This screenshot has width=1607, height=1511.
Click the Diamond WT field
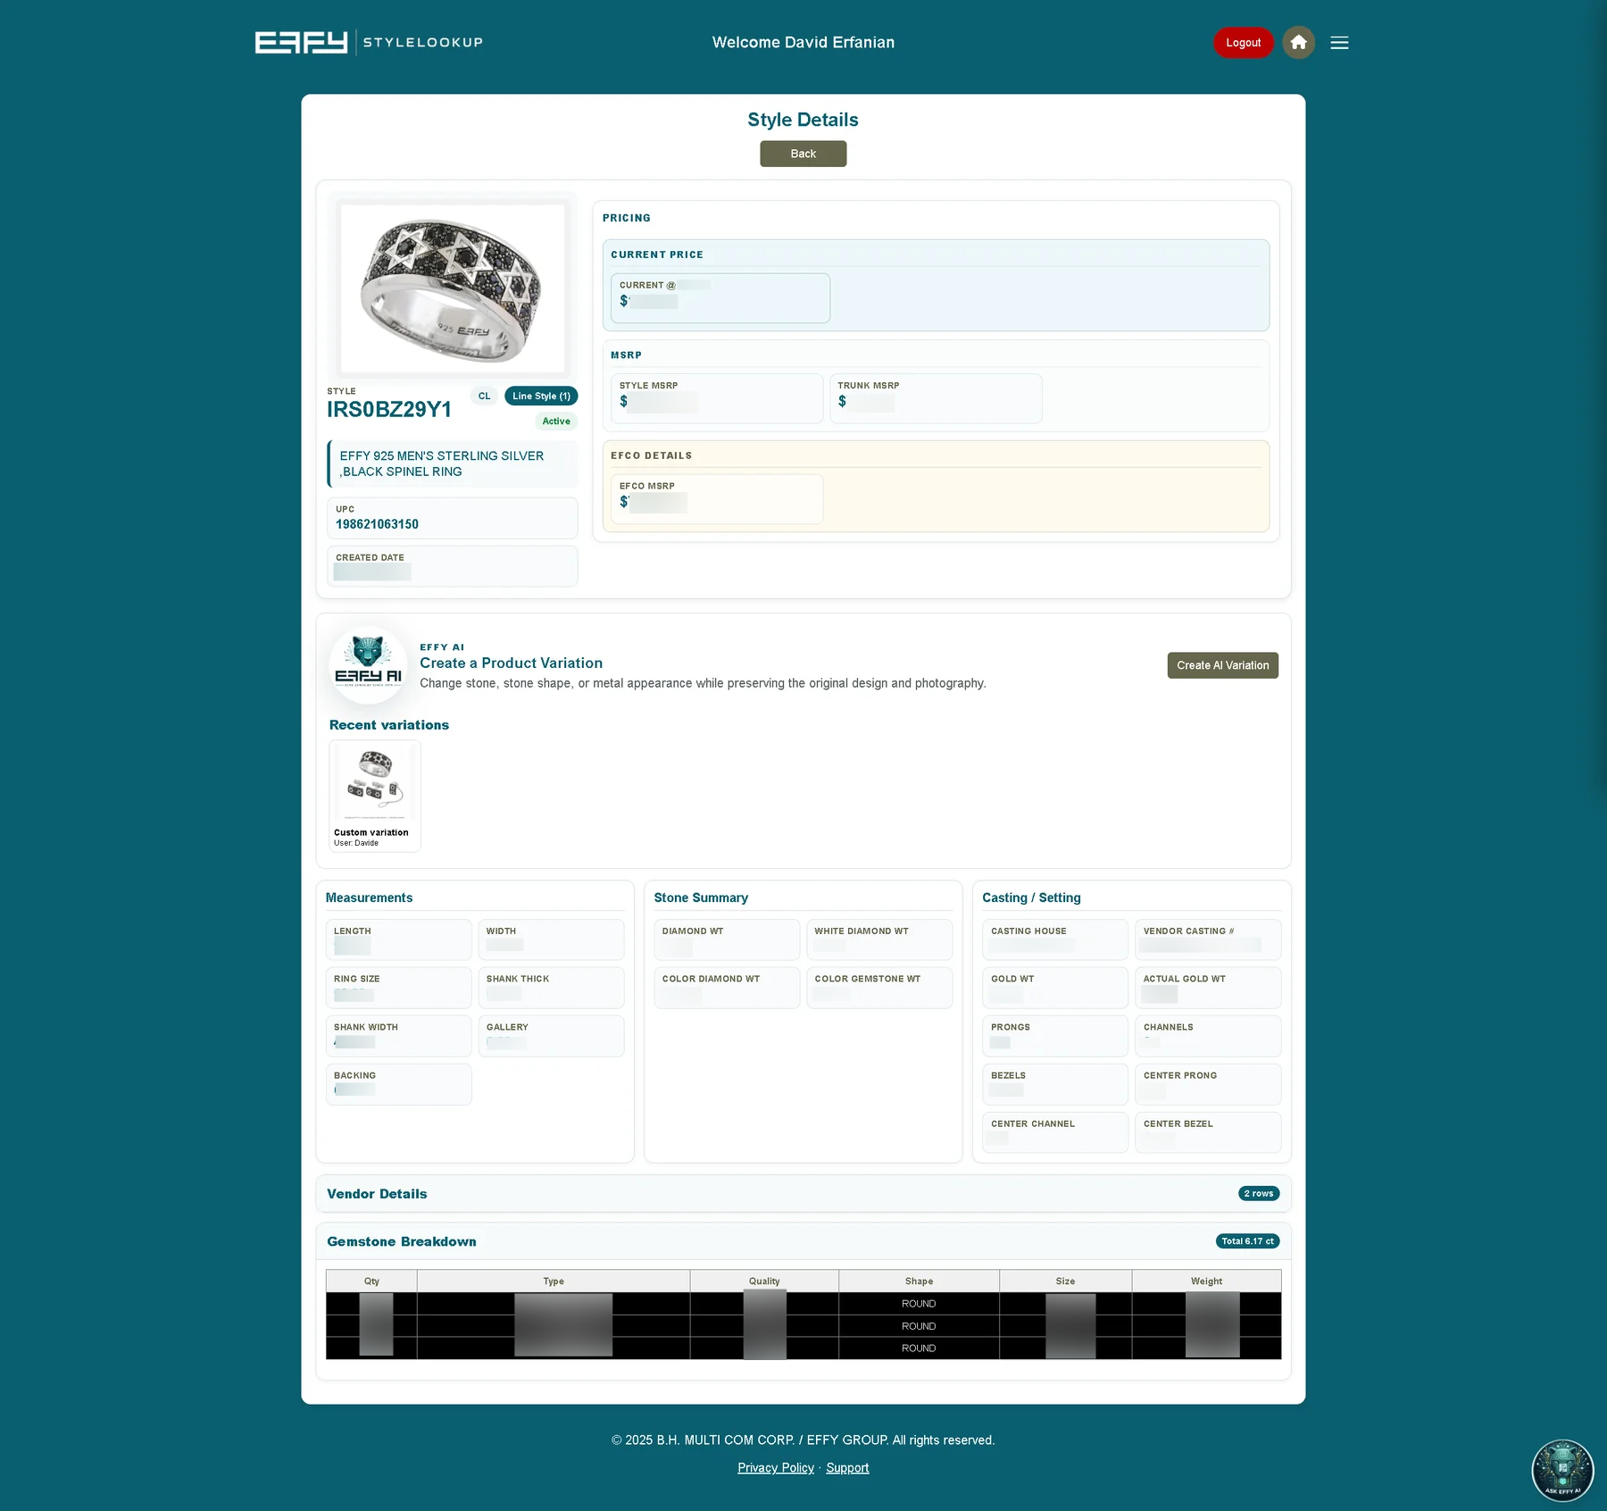[x=727, y=939]
